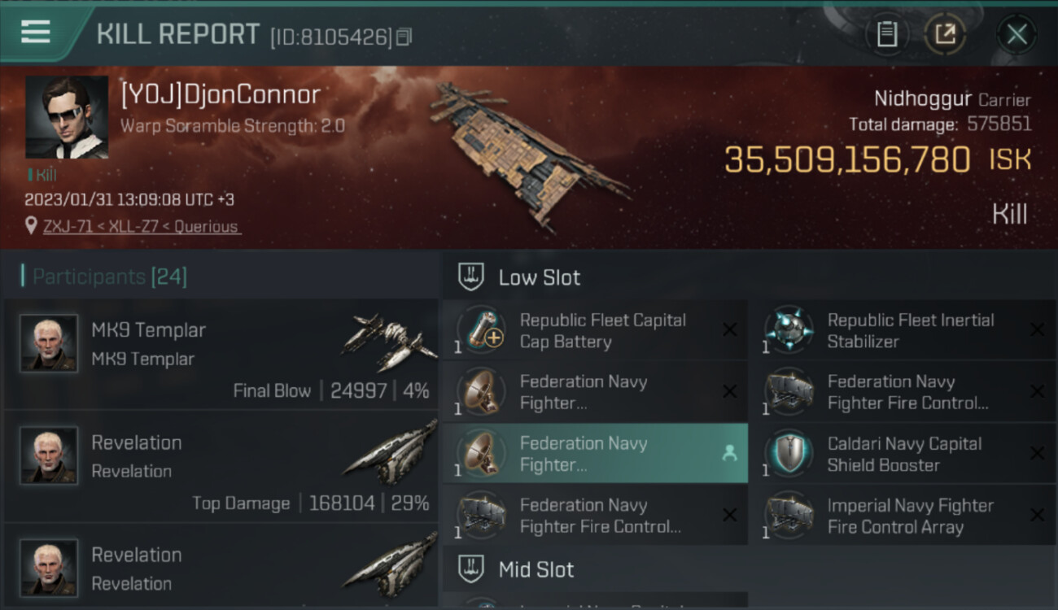Image resolution: width=1058 pixels, height=610 pixels.
Task: Open the ZXJ-71 location link
Action: point(141,226)
